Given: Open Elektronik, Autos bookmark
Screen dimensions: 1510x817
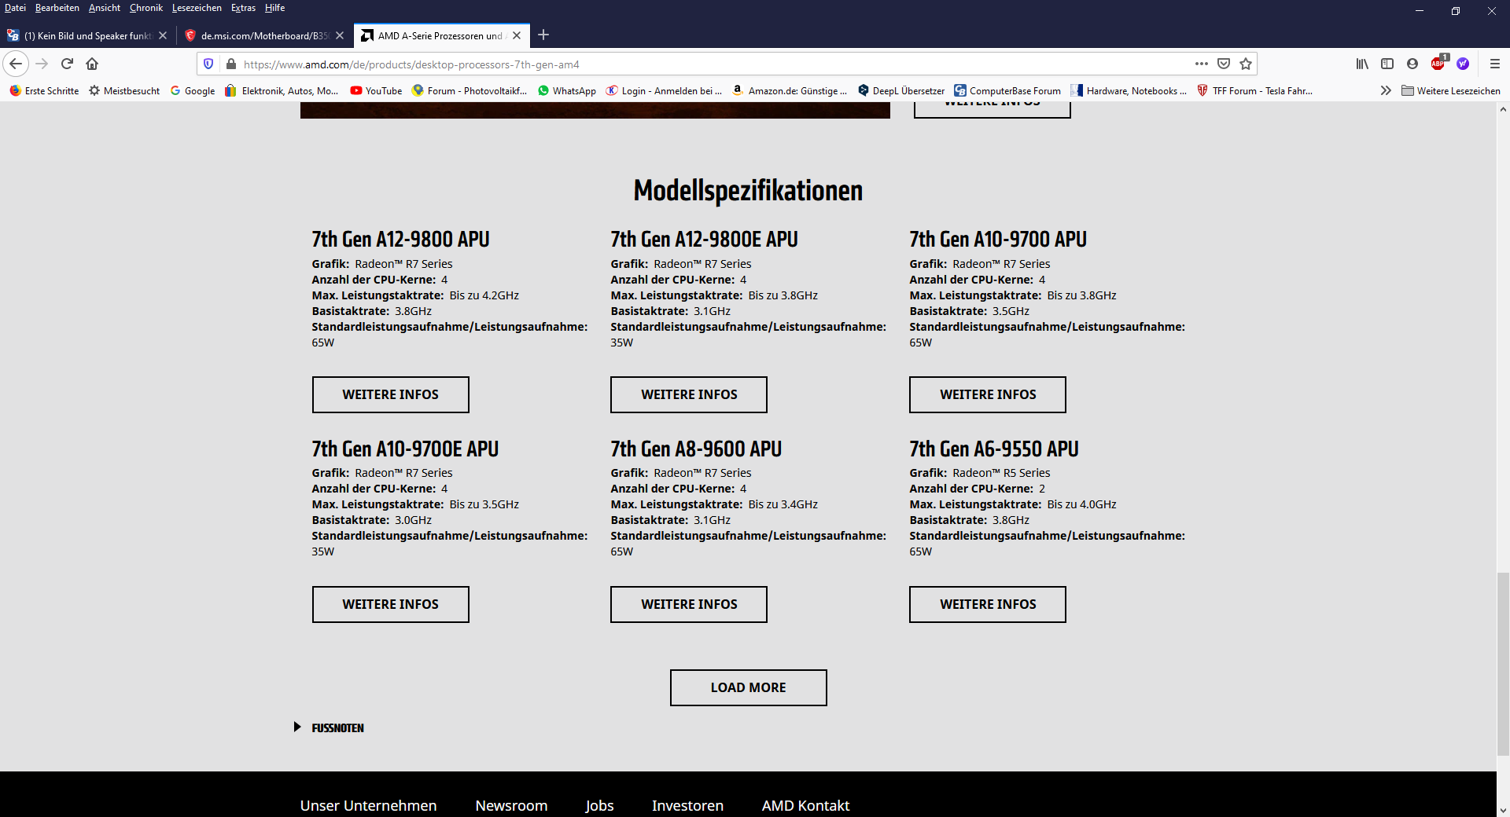Looking at the screenshot, I should 282,90.
